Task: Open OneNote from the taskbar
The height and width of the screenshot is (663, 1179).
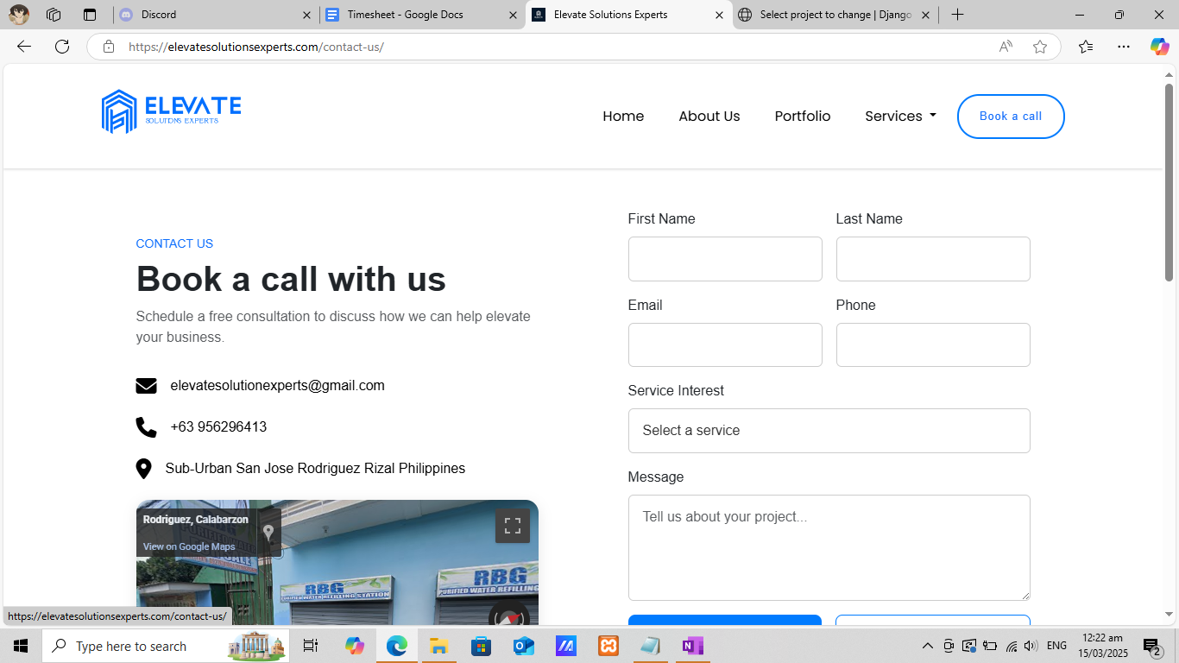Action: (692, 646)
